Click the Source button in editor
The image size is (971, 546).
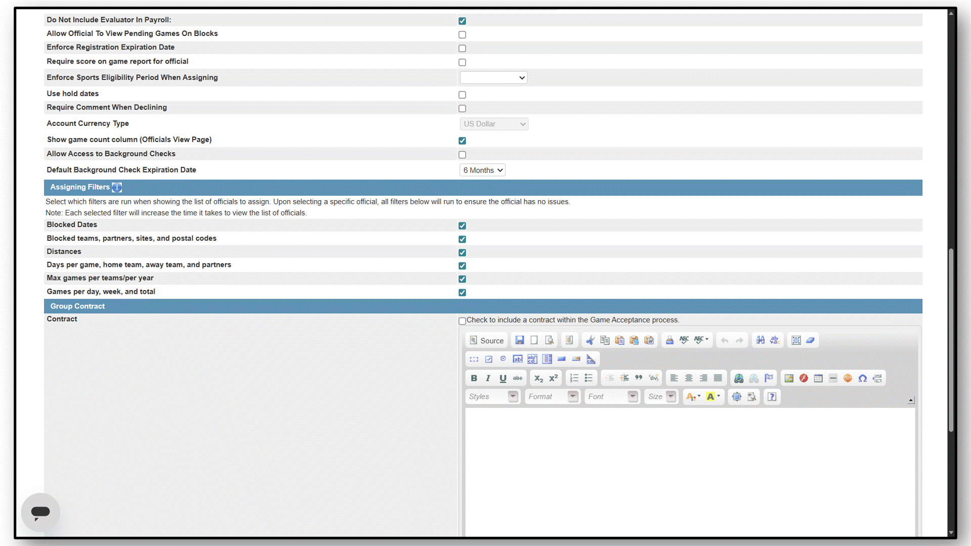click(487, 340)
